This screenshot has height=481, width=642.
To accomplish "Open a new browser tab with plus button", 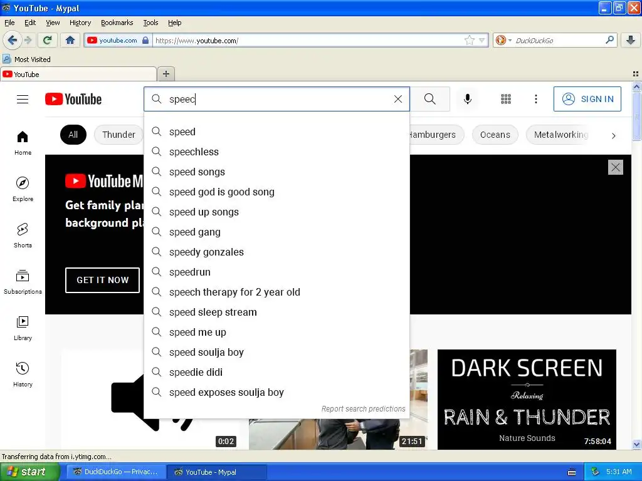I will coord(166,74).
